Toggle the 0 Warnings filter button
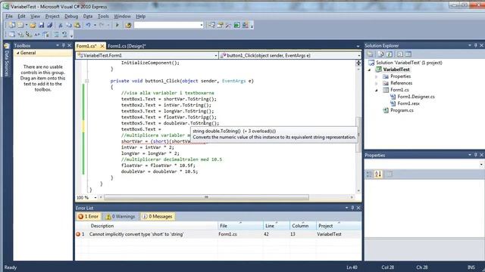The height and width of the screenshot is (272, 485). coord(120,217)
